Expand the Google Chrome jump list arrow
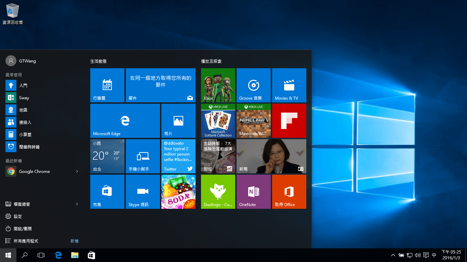The width and height of the screenshot is (467, 262). (77, 171)
